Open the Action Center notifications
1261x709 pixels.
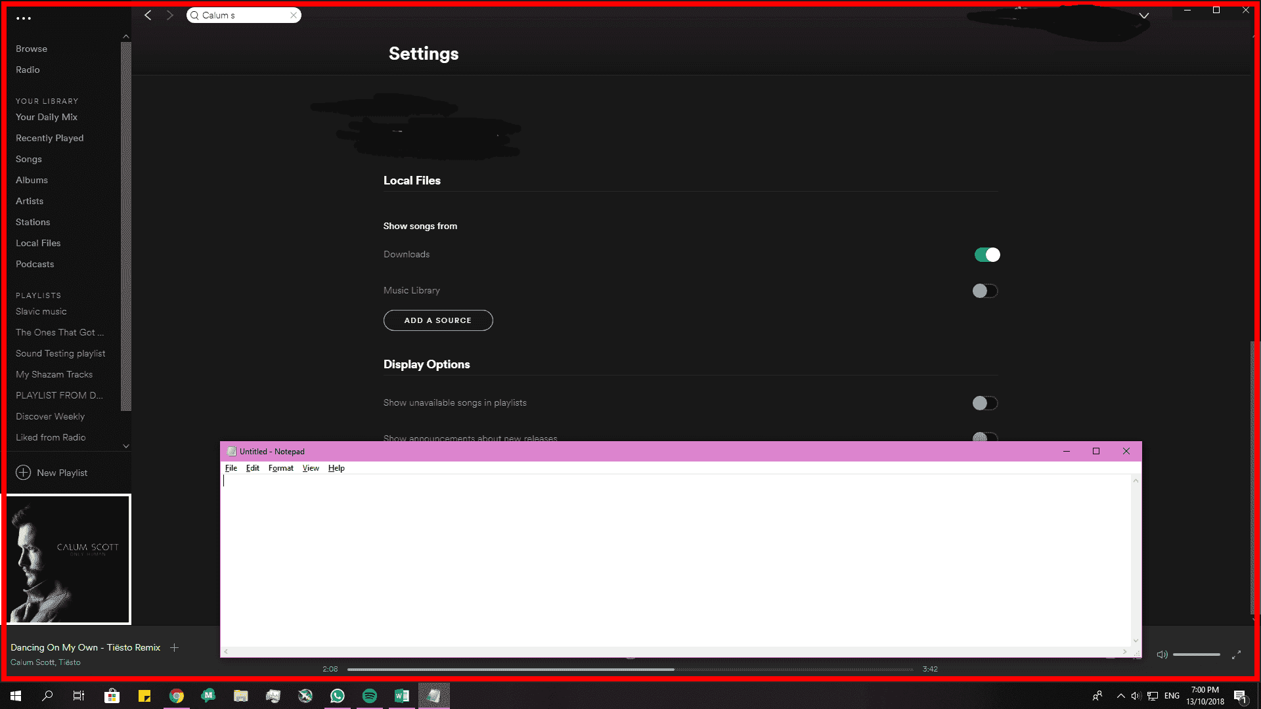click(x=1241, y=697)
